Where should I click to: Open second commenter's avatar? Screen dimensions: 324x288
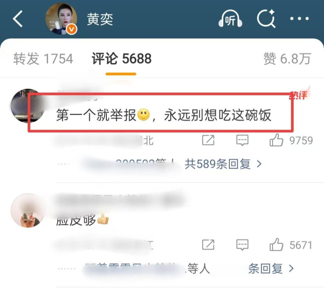(x=27, y=211)
